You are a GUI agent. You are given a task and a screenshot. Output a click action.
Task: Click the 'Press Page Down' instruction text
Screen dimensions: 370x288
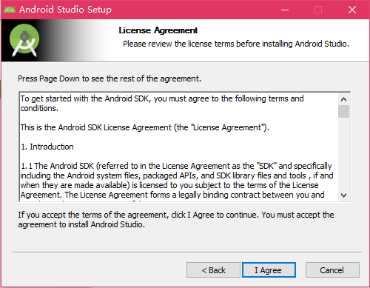point(110,78)
